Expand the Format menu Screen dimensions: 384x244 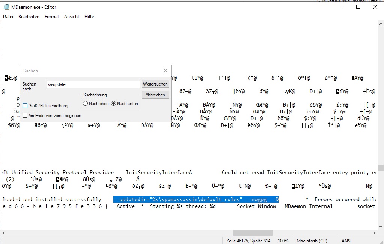51,17
